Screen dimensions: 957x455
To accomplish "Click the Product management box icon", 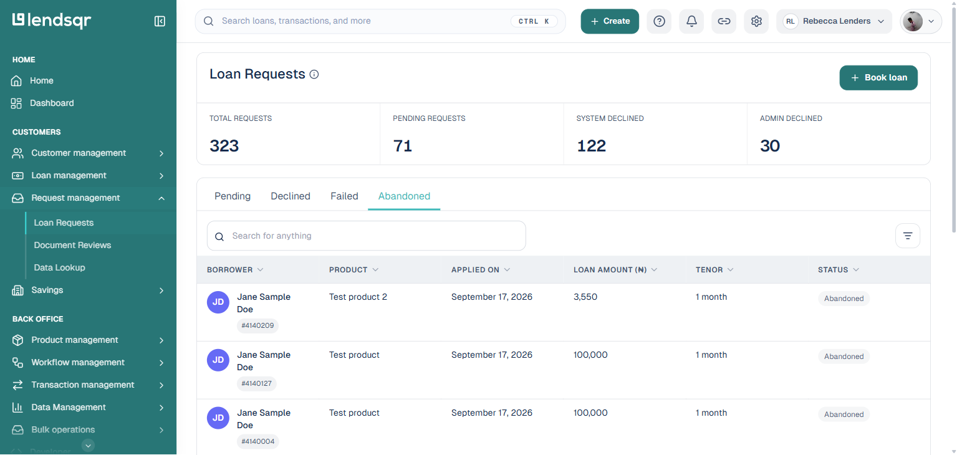I will click(17, 340).
